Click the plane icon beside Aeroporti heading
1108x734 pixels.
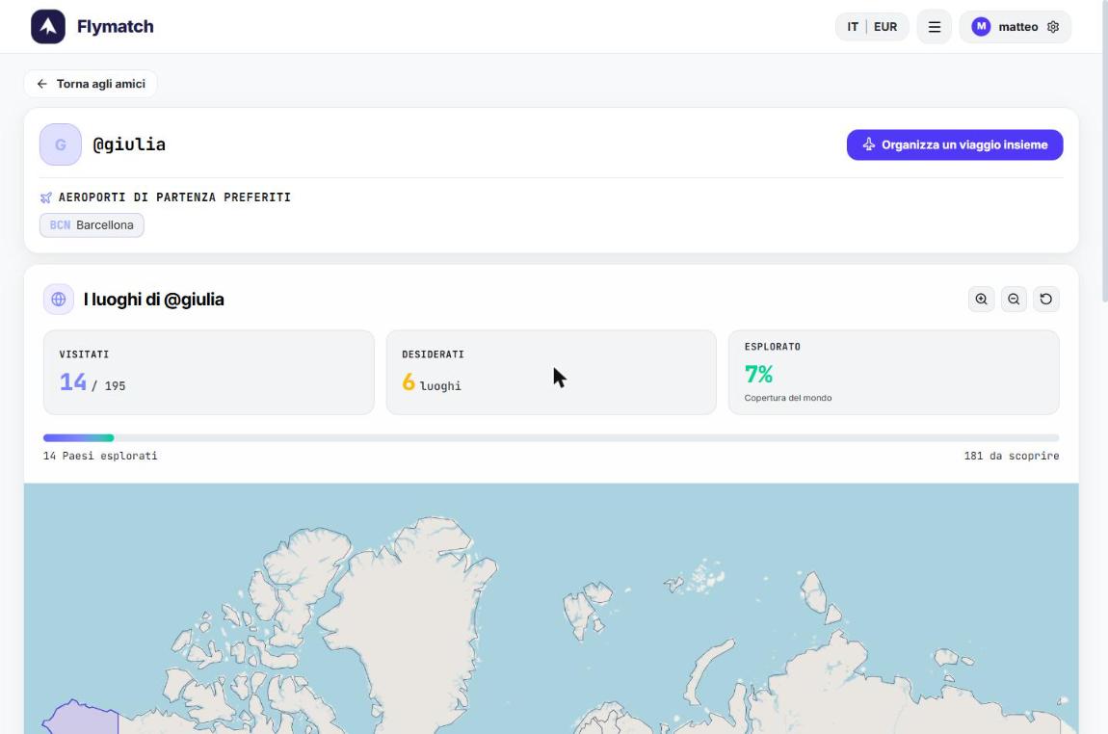[46, 197]
